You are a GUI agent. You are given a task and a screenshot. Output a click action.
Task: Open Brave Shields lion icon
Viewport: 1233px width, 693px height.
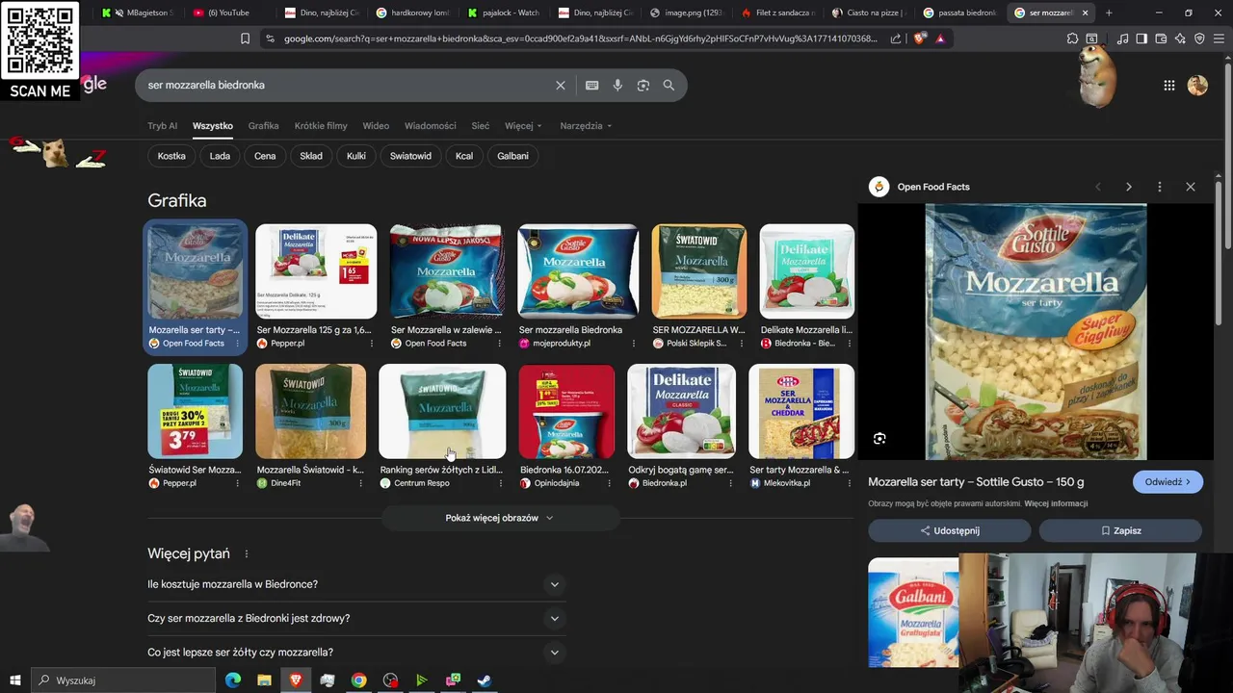[919, 38]
